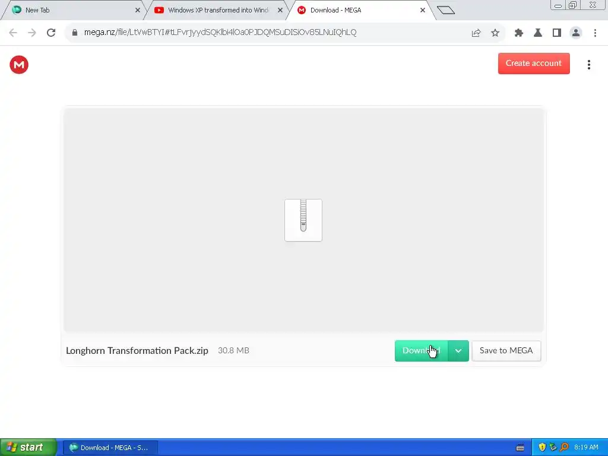Screen dimensions: 608x456
Task: Select the Download - MEGA taskbar item
Action: tap(110, 448)
